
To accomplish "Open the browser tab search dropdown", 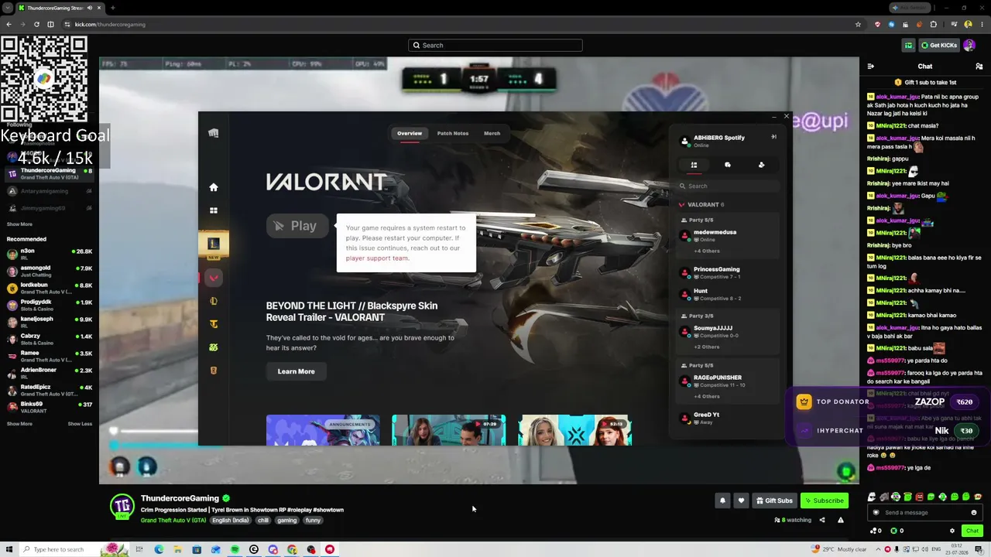I will tap(8, 8).
